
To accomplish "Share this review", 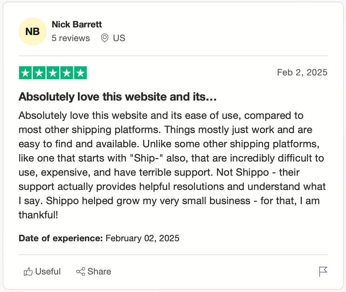I will tap(94, 272).
